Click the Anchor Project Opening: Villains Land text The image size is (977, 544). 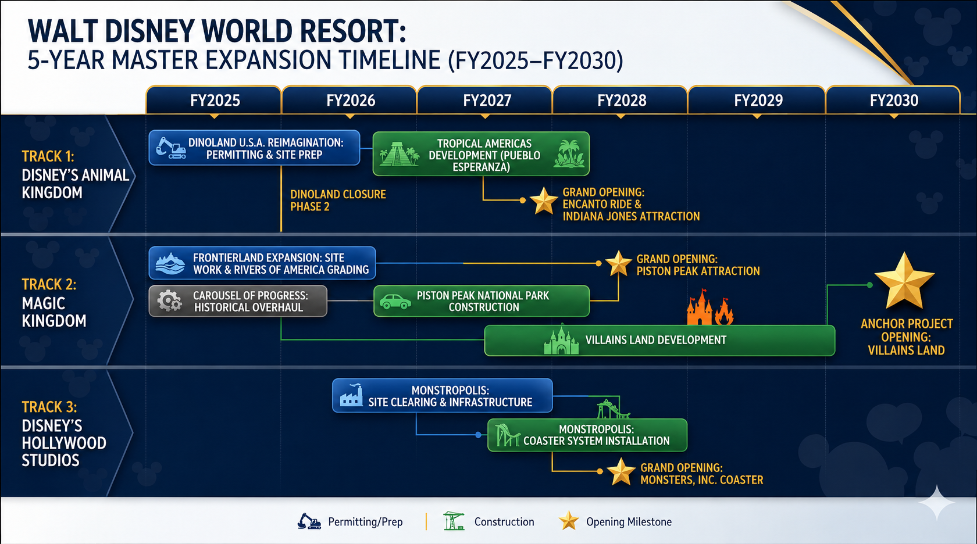pyautogui.click(x=906, y=337)
